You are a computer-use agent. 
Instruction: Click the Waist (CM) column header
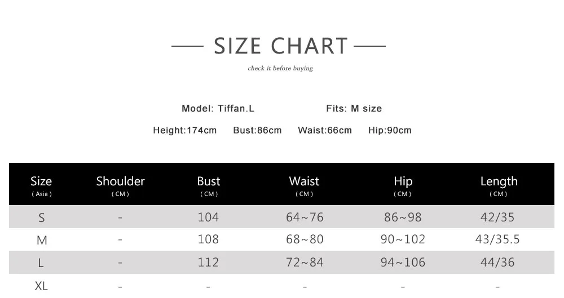[304, 185]
